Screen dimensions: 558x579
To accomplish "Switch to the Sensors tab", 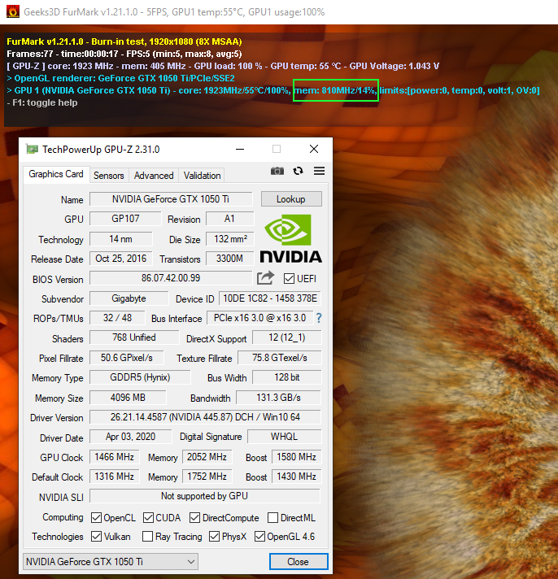I will 108,176.
